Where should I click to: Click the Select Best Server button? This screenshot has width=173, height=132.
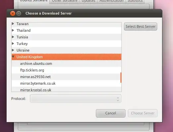click(x=141, y=26)
